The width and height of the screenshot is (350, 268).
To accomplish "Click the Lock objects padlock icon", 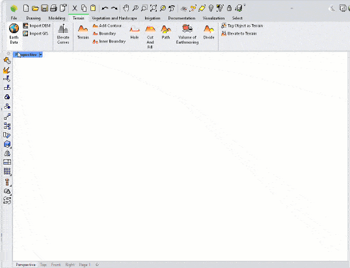I will pyautogui.click(x=229, y=8).
